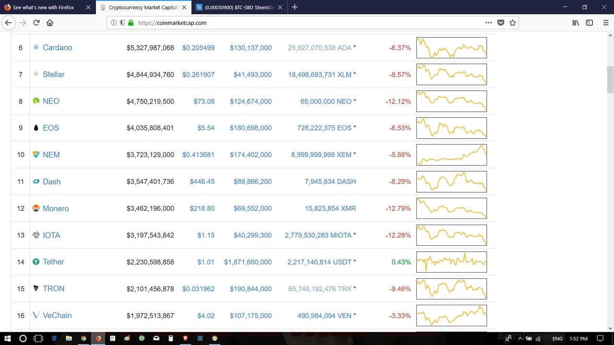Open the Cardano 7-day price graph
Image resolution: width=614 pixels, height=345 pixels.
point(451,47)
